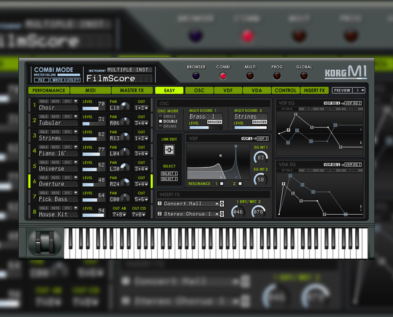Click the Link Edit icon in the OSC section
This screenshot has height=317, width=393.
[169, 150]
